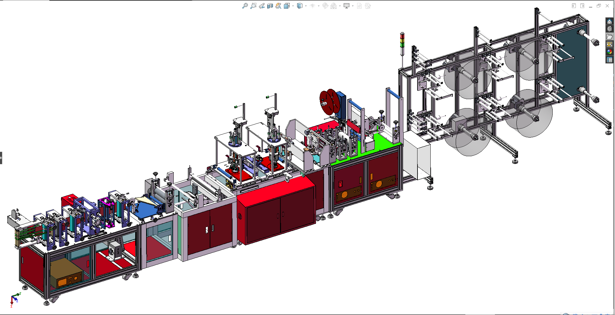
Task: Click the tile-left window arrangement button
Action: pyautogui.click(x=574, y=6)
